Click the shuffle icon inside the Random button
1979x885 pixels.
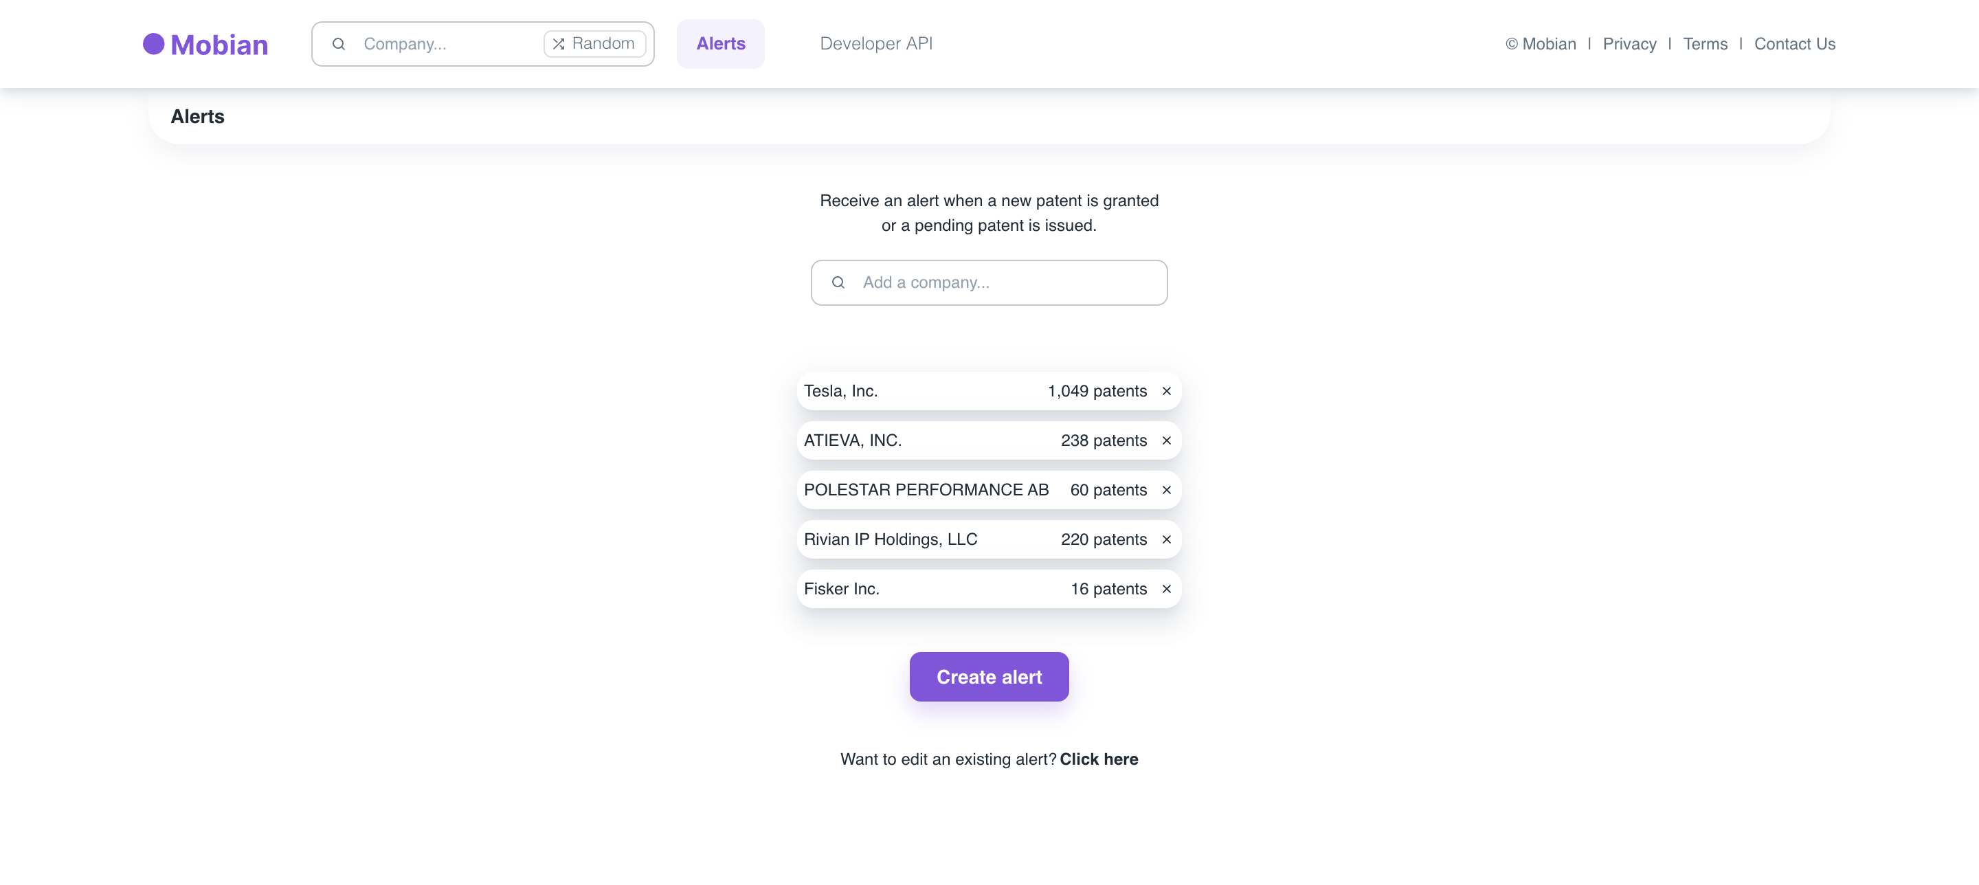pos(559,44)
